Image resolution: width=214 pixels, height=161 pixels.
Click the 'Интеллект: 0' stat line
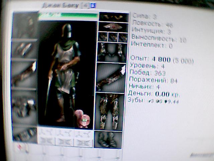coord(152,45)
